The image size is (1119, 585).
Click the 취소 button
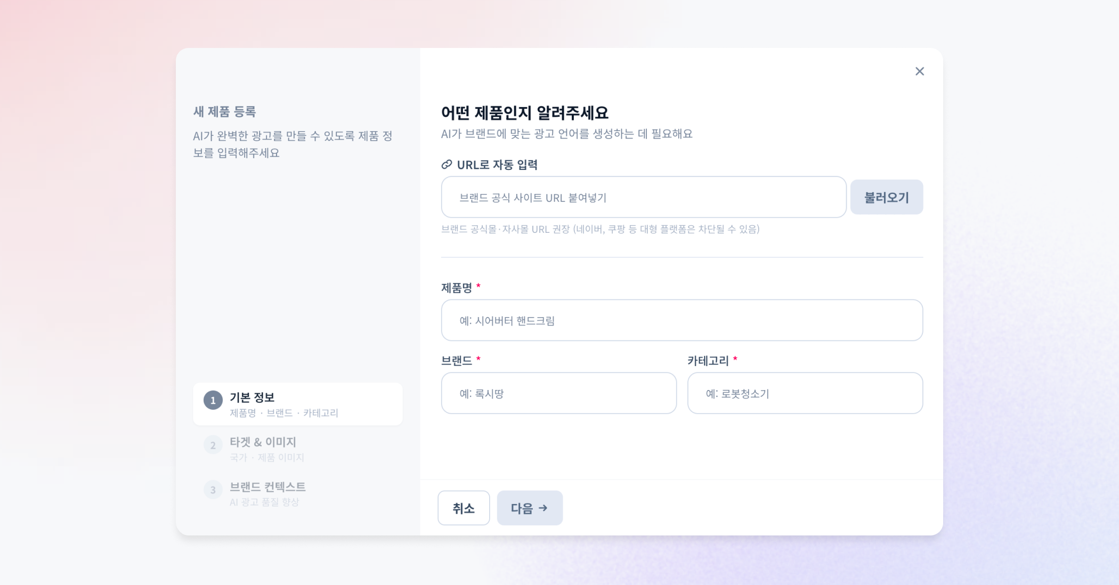tap(464, 508)
